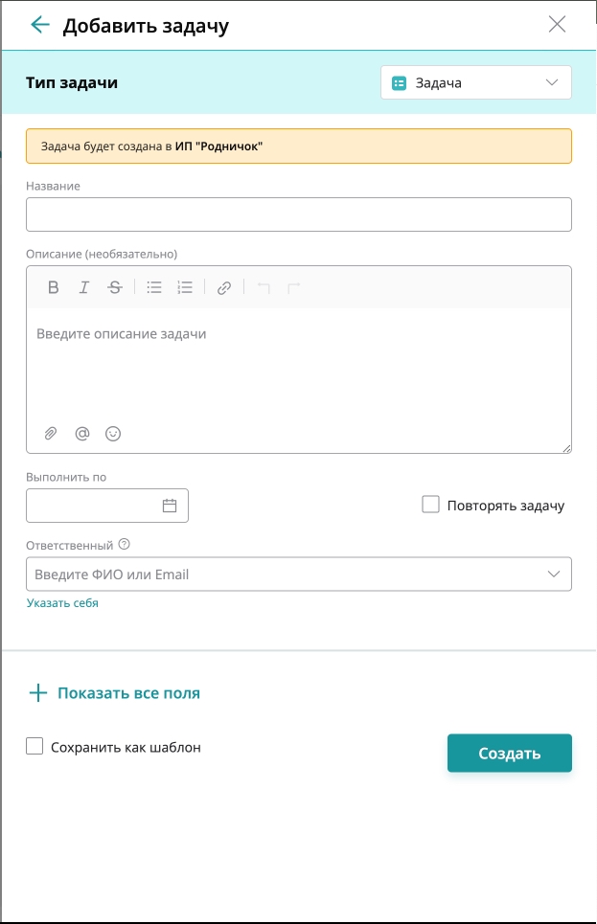Mention a user with the @ icon
This screenshot has height=924, width=597.
coord(82,434)
